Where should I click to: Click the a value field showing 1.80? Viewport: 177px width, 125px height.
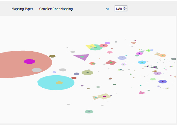119,8
